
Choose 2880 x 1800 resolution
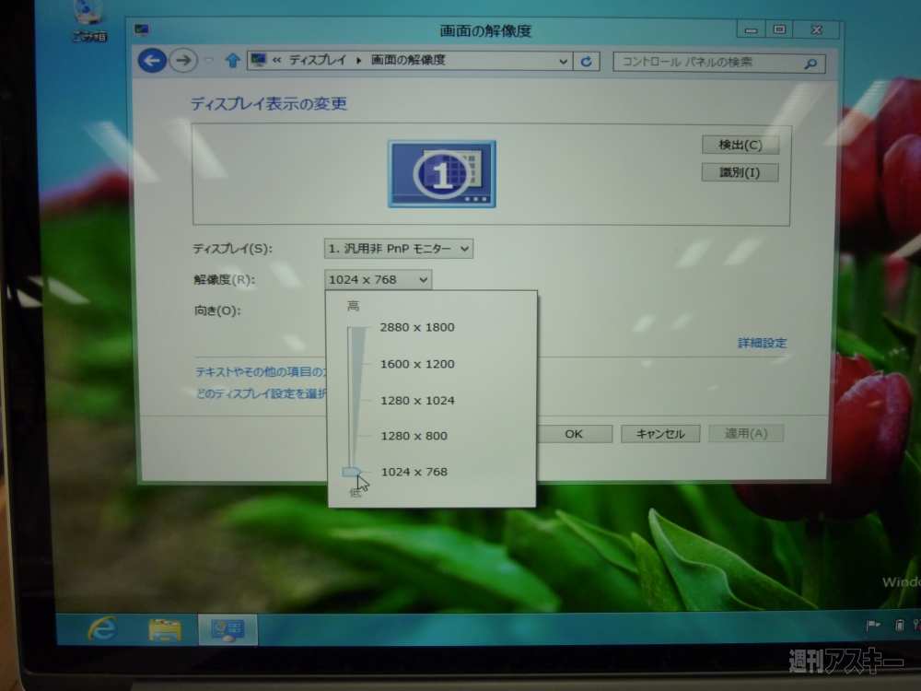pyautogui.click(x=417, y=327)
